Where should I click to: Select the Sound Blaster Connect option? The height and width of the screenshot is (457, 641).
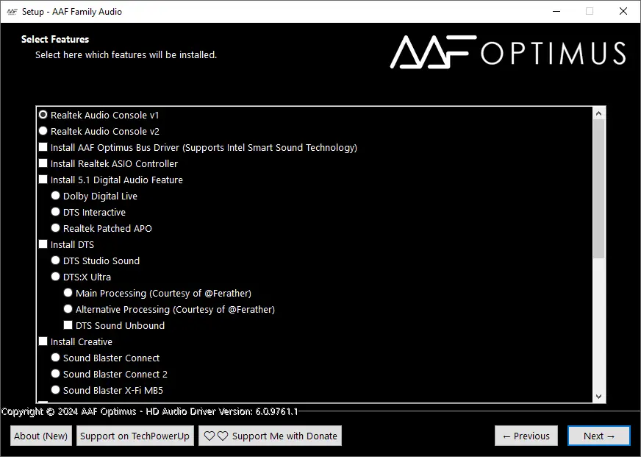[56, 358]
